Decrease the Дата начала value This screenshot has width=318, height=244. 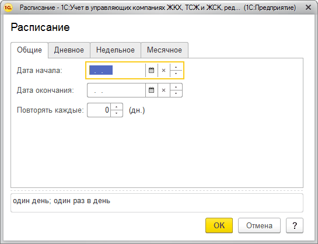(176, 74)
